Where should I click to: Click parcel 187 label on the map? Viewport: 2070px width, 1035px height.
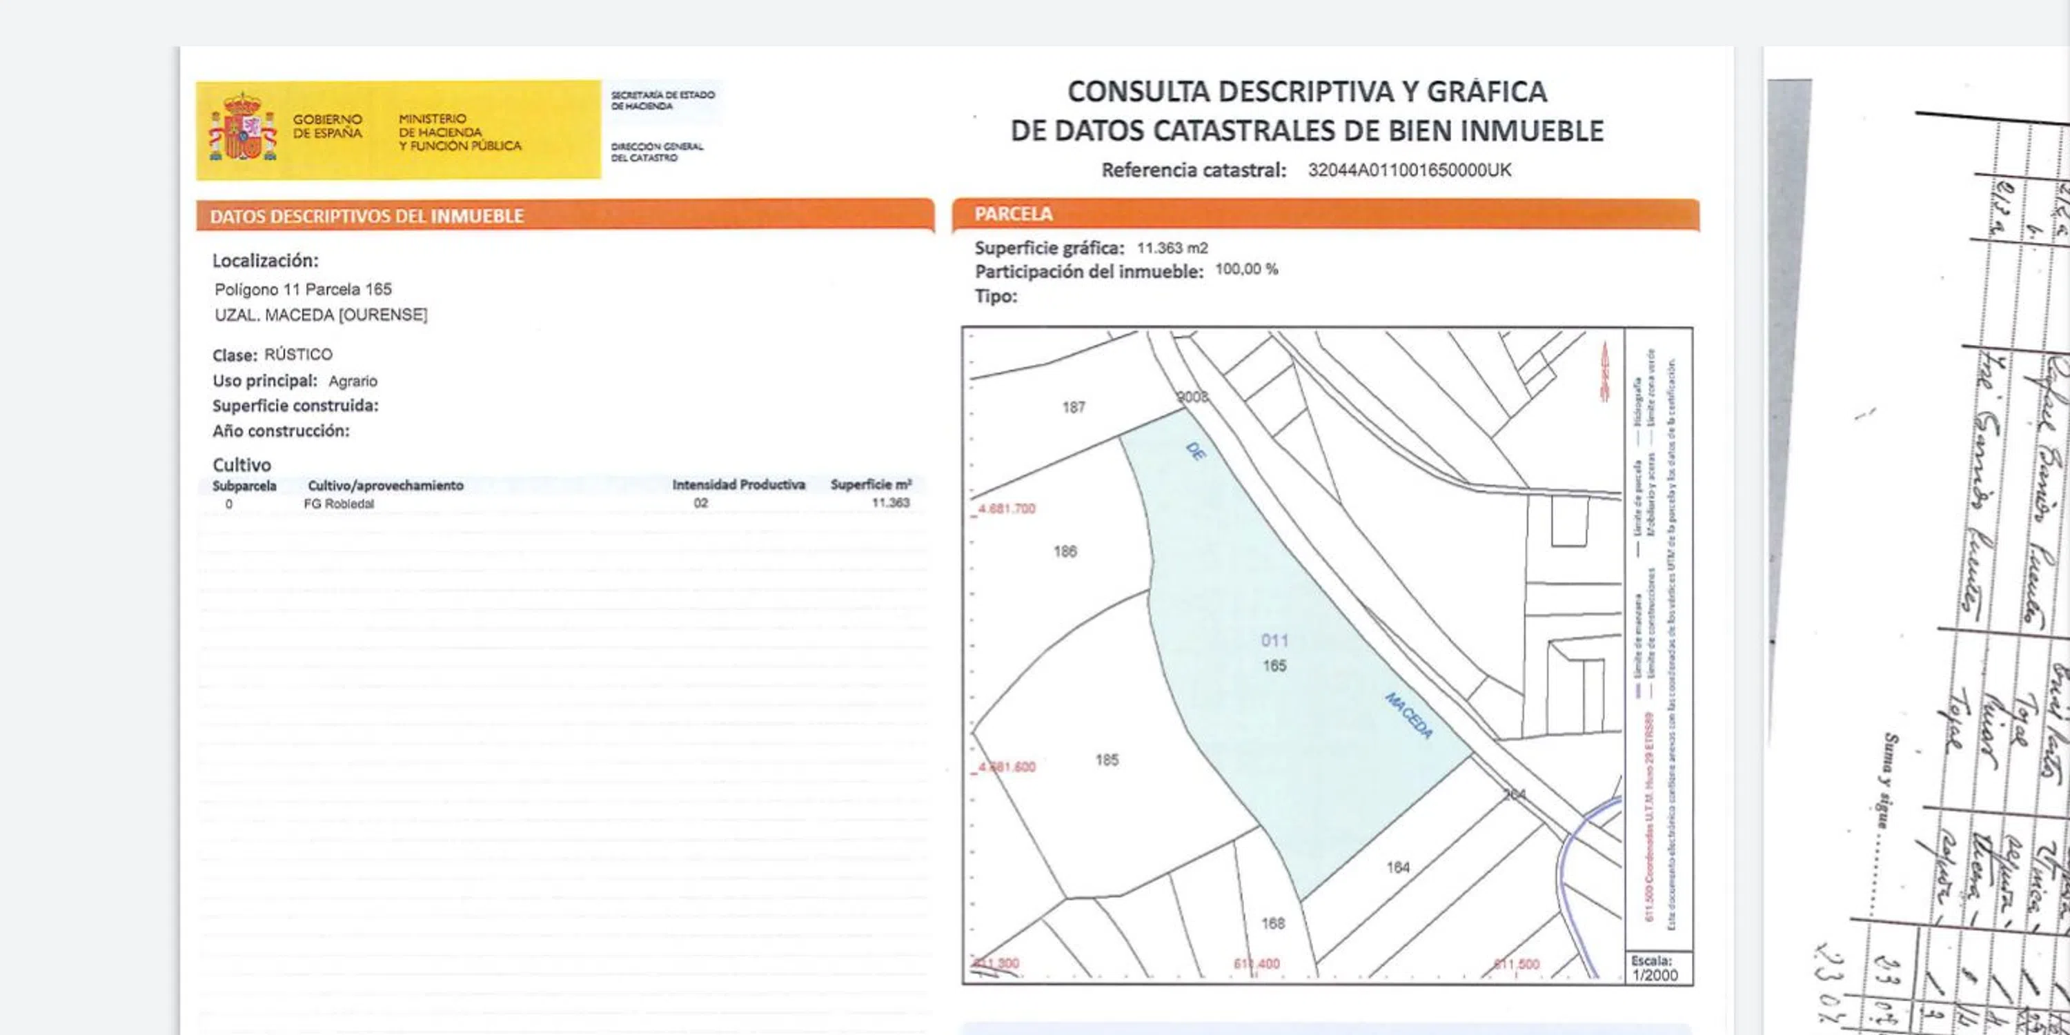tap(1074, 407)
